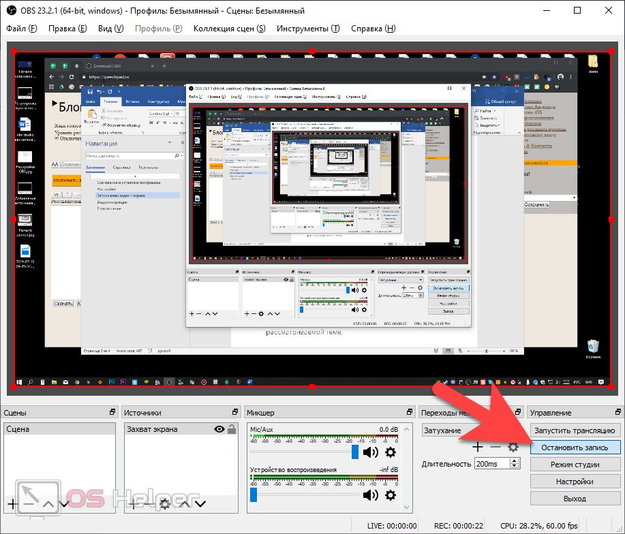Move source down in Источники panel
Image resolution: width=625 pixels, height=534 pixels.
point(200,504)
